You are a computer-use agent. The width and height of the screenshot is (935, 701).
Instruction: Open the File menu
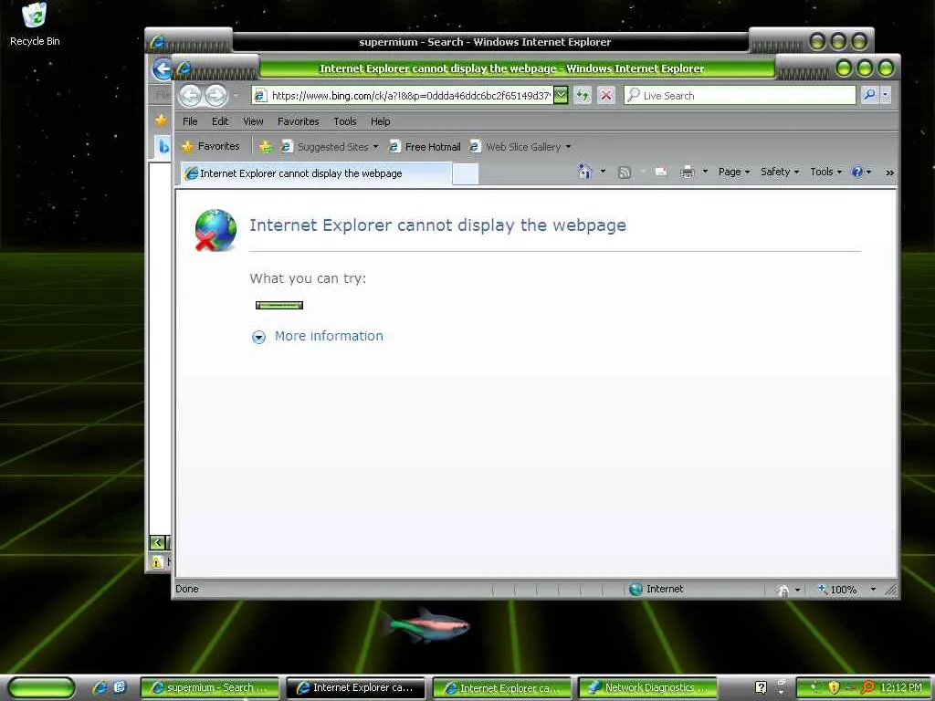point(190,121)
